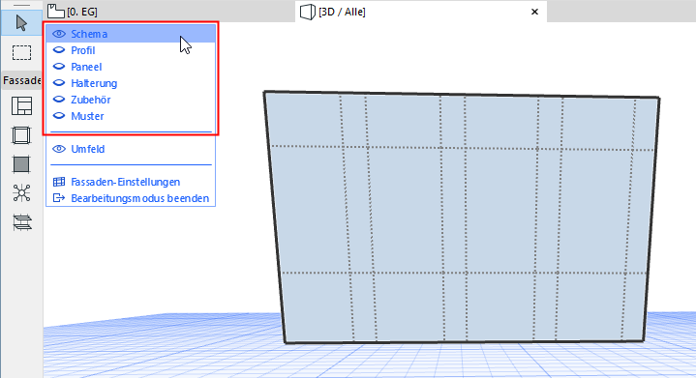The height and width of the screenshot is (378, 696).
Task: Switch to the 0. EG floor plan tab
Action: (x=73, y=12)
